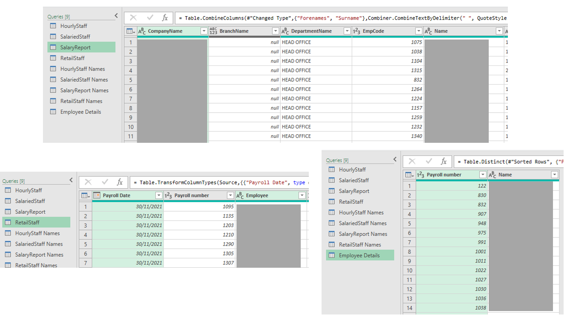
Task: Open the Employee column filter dropdown
Action: coord(302,195)
